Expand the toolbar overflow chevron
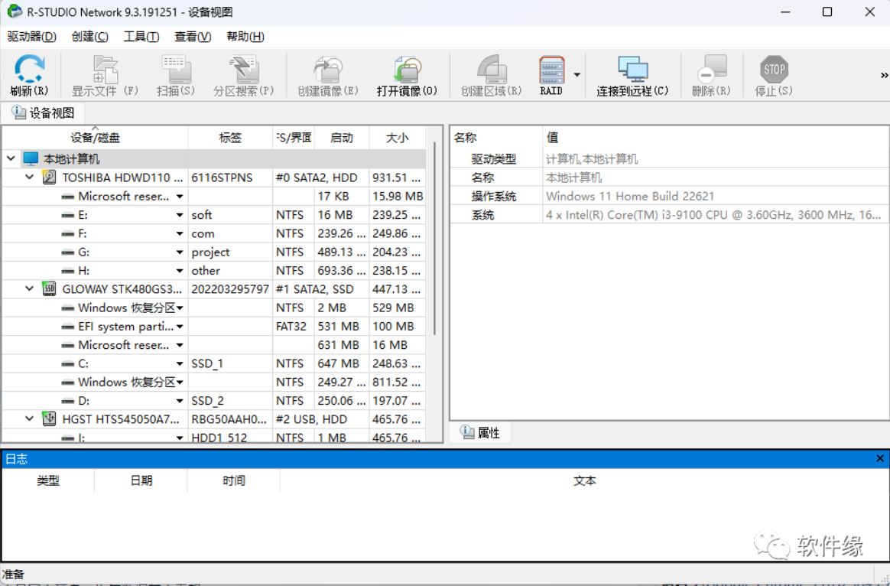This screenshot has height=586, width=890. pos(884,75)
